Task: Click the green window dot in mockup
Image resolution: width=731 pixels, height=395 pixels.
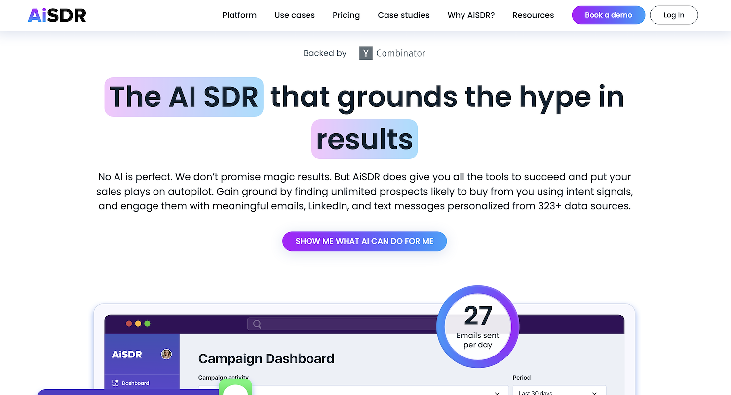Action: tap(147, 324)
